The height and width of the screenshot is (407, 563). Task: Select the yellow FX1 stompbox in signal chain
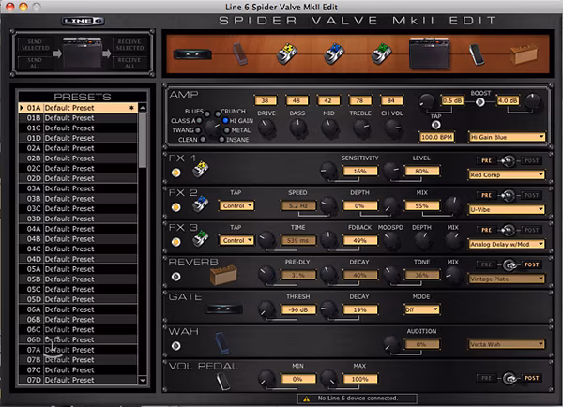point(287,53)
